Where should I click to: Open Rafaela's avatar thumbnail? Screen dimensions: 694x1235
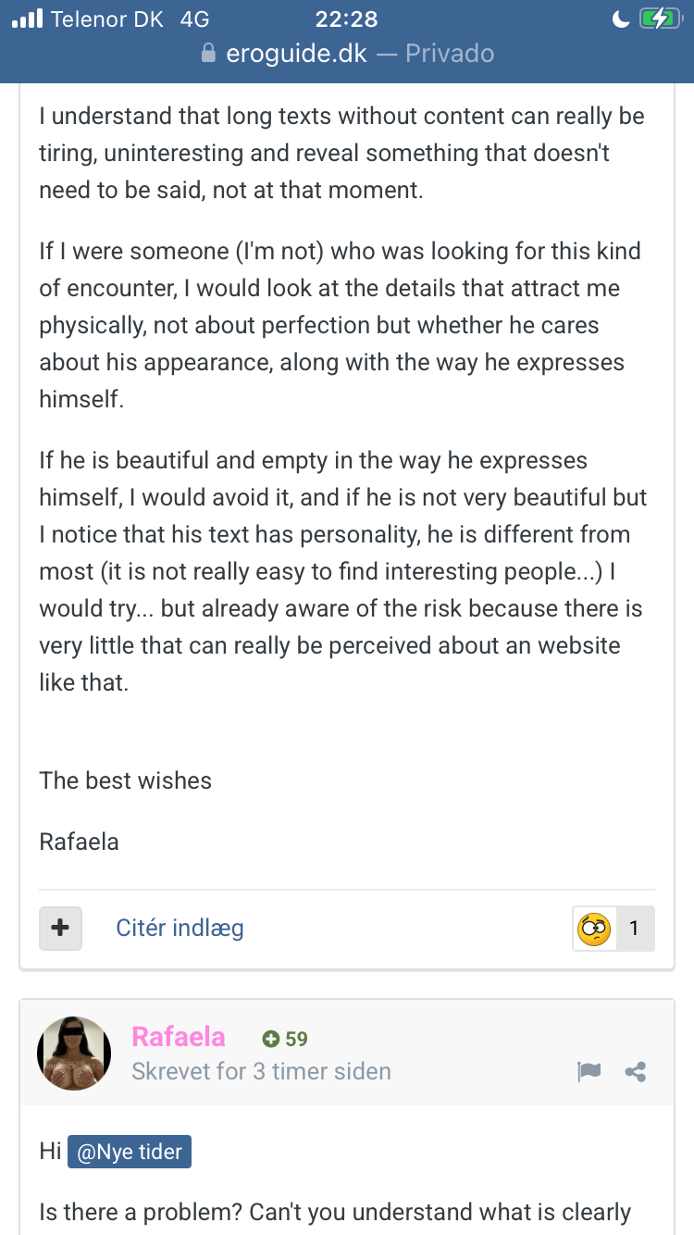coord(74,1054)
